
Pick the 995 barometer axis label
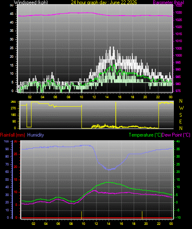178,62
